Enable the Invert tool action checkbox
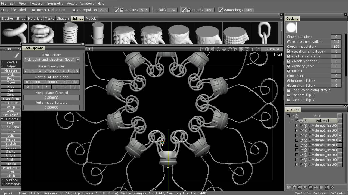The height and width of the screenshot is (195, 348). [x=34, y=10]
